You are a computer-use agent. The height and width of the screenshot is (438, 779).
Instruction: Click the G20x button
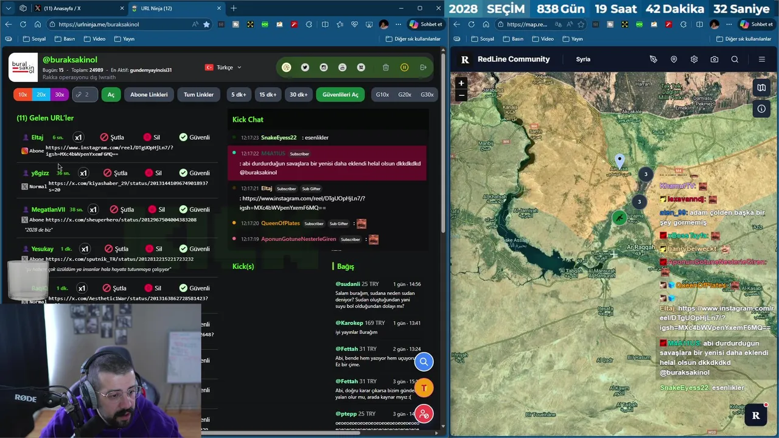(x=405, y=94)
